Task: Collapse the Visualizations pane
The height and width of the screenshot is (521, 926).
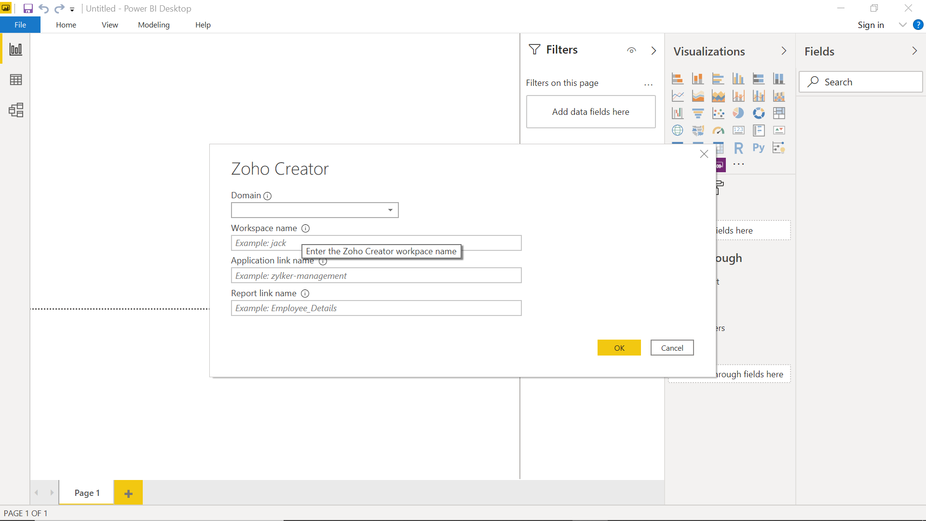Action: click(x=784, y=51)
